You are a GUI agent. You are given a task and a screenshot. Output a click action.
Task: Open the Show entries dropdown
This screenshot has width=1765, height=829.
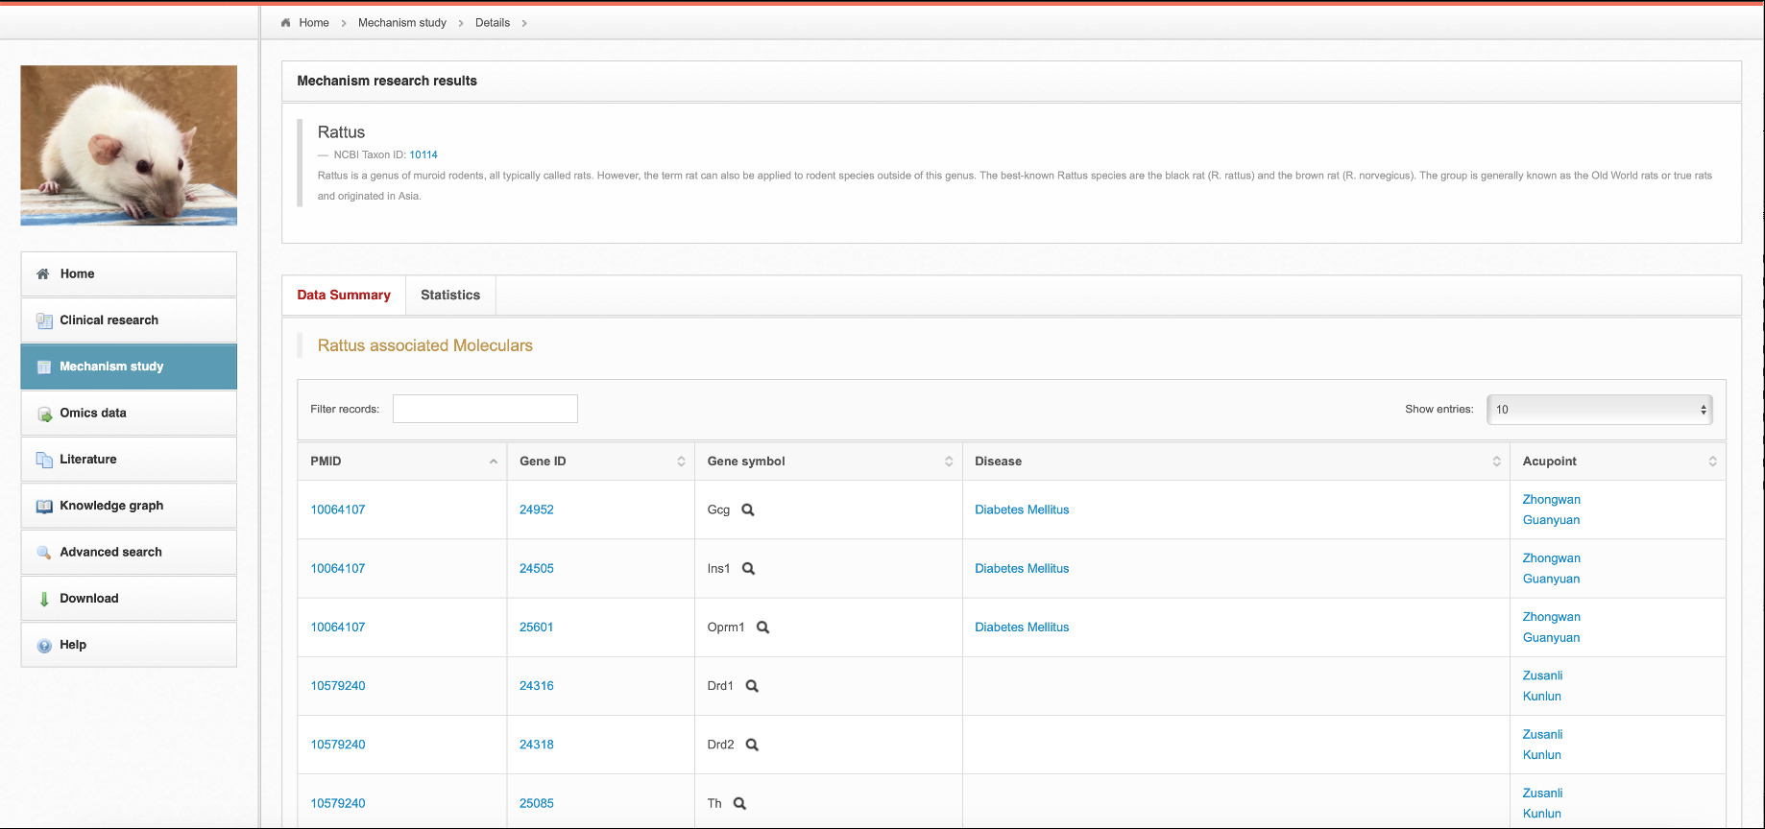click(x=1599, y=410)
